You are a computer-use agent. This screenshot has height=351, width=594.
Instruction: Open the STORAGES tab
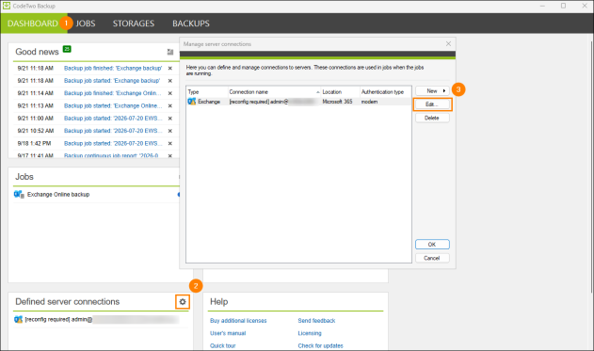134,24
